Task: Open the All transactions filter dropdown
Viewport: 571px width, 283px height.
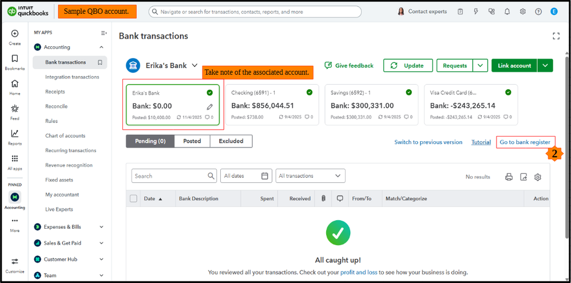Action: pos(310,176)
